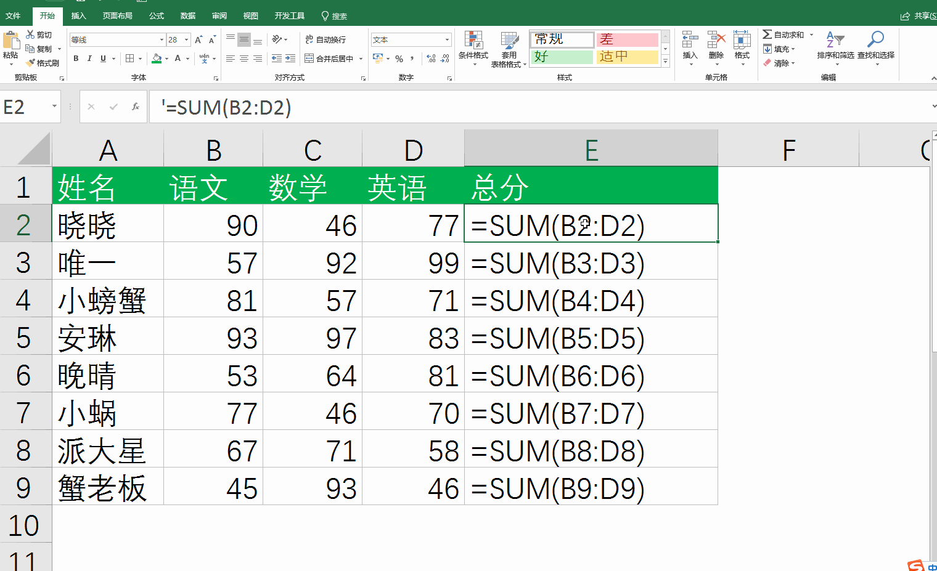Open the font settings dialog launcher
The image size is (937, 571).
click(216, 79)
